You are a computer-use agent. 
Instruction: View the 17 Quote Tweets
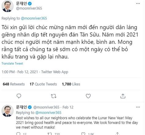tap(43, 84)
